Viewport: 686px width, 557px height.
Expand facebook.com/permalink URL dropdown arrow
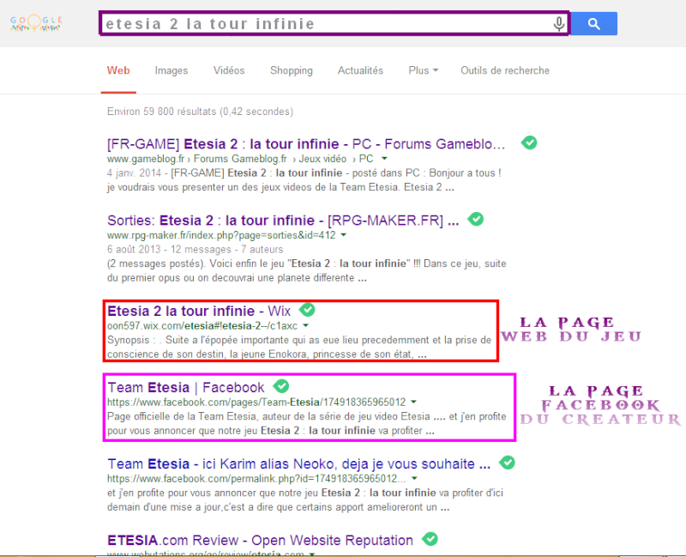pyautogui.click(x=414, y=479)
